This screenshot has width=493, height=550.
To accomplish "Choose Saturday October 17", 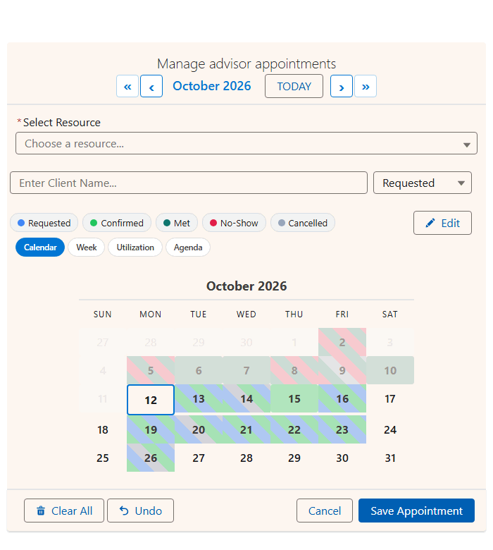I will (x=390, y=399).
